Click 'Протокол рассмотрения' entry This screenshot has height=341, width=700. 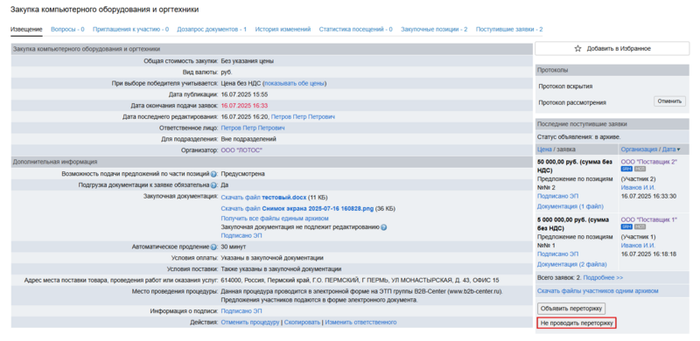(572, 102)
